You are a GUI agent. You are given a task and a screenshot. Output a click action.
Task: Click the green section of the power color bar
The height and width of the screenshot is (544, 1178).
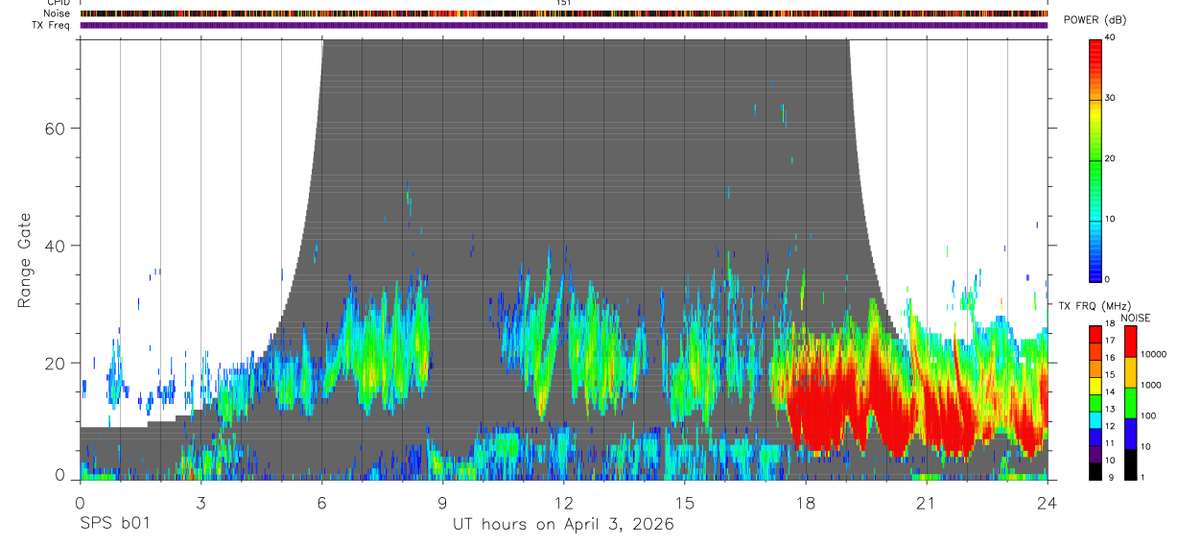tap(1096, 159)
